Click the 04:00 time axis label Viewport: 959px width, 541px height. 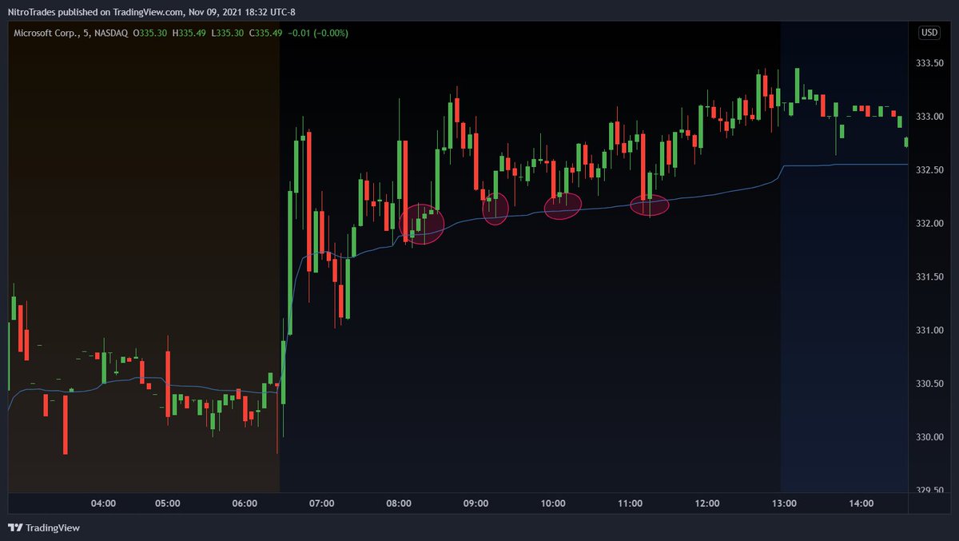pos(104,503)
